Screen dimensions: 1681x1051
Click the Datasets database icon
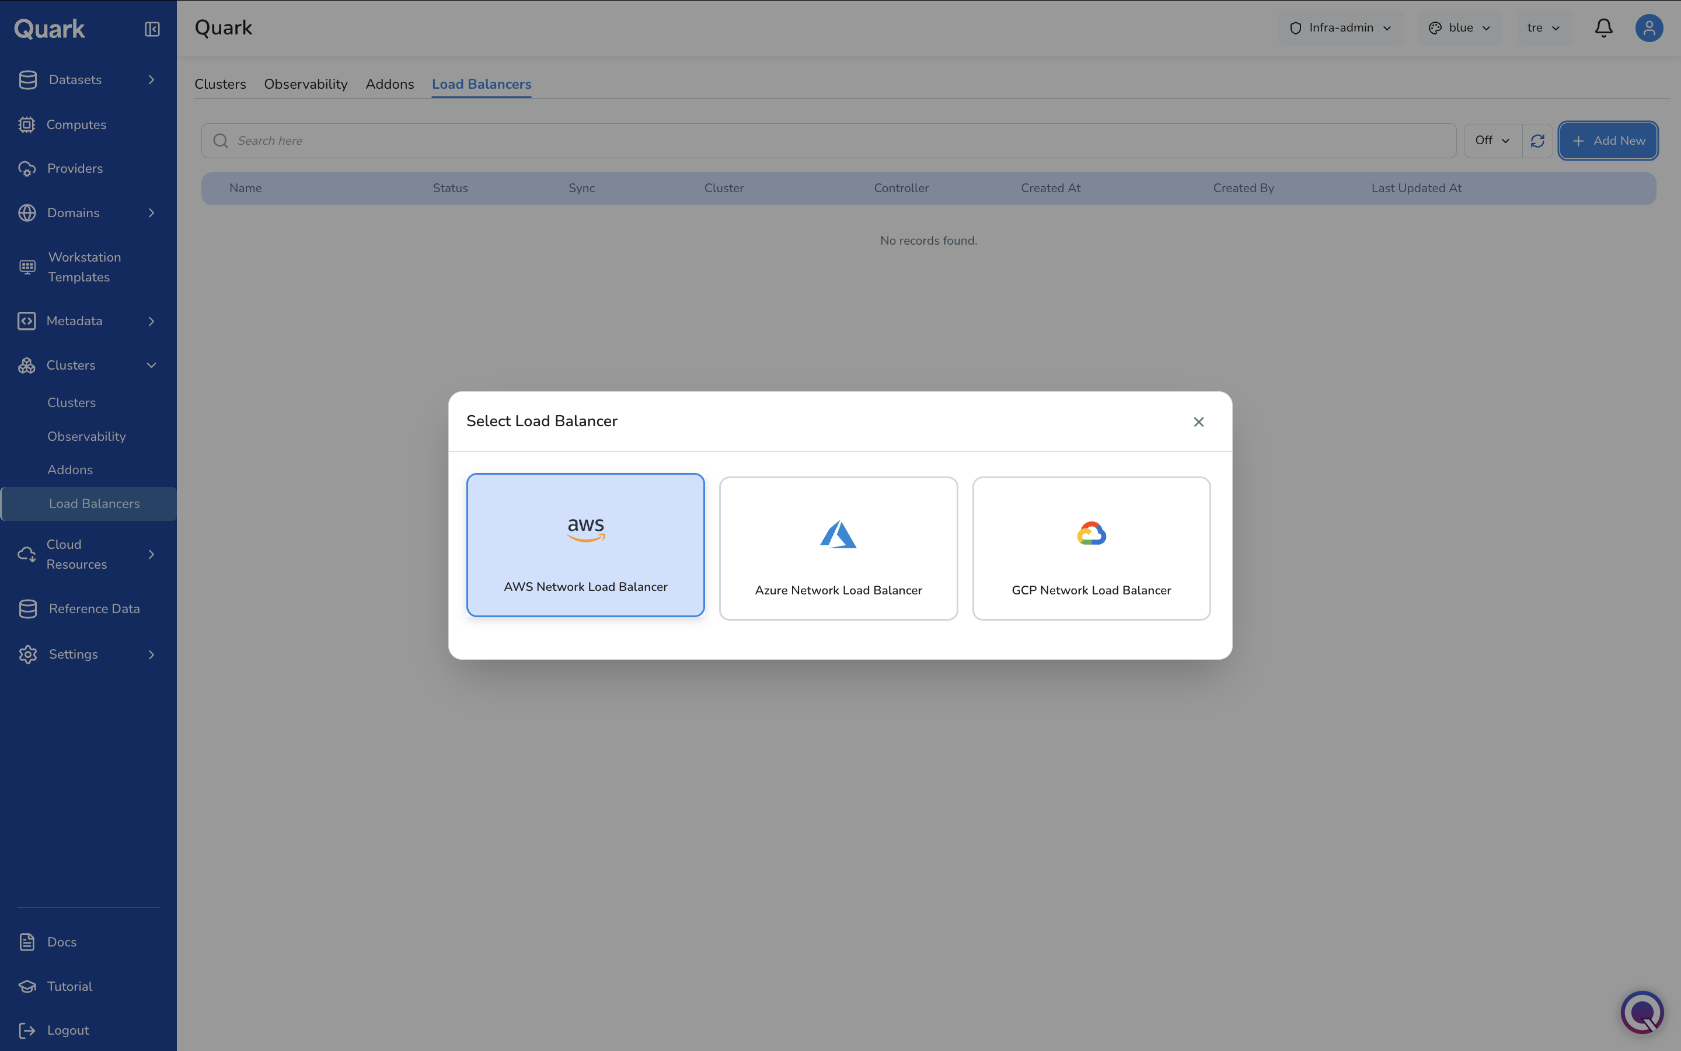[x=28, y=80]
